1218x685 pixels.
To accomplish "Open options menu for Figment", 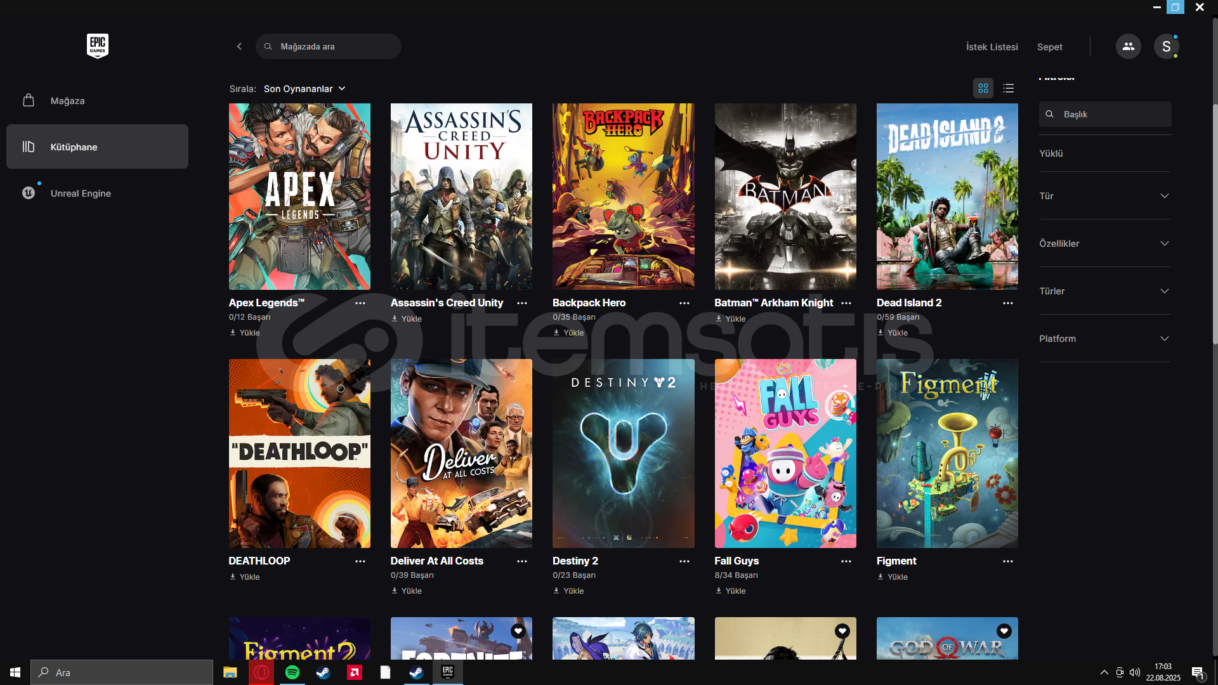I will (1008, 561).
